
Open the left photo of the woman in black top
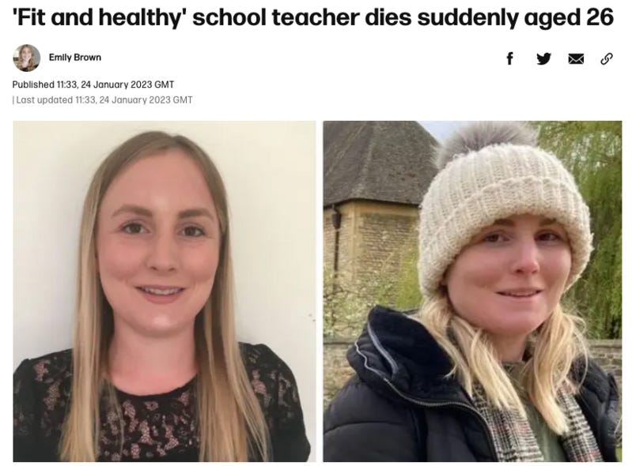point(165,291)
